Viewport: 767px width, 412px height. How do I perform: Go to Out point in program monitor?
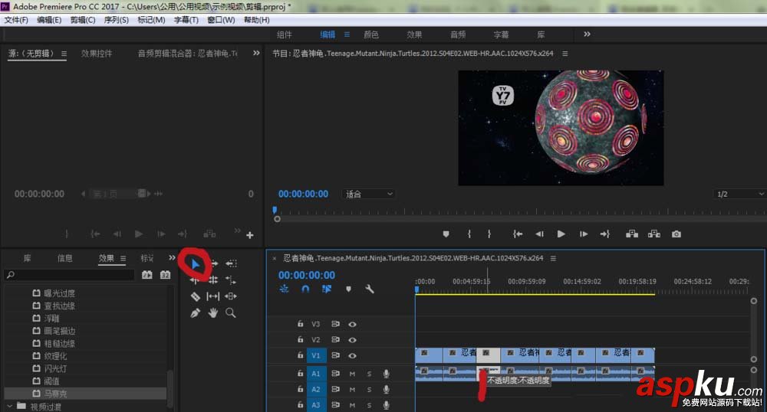[605, 234]
